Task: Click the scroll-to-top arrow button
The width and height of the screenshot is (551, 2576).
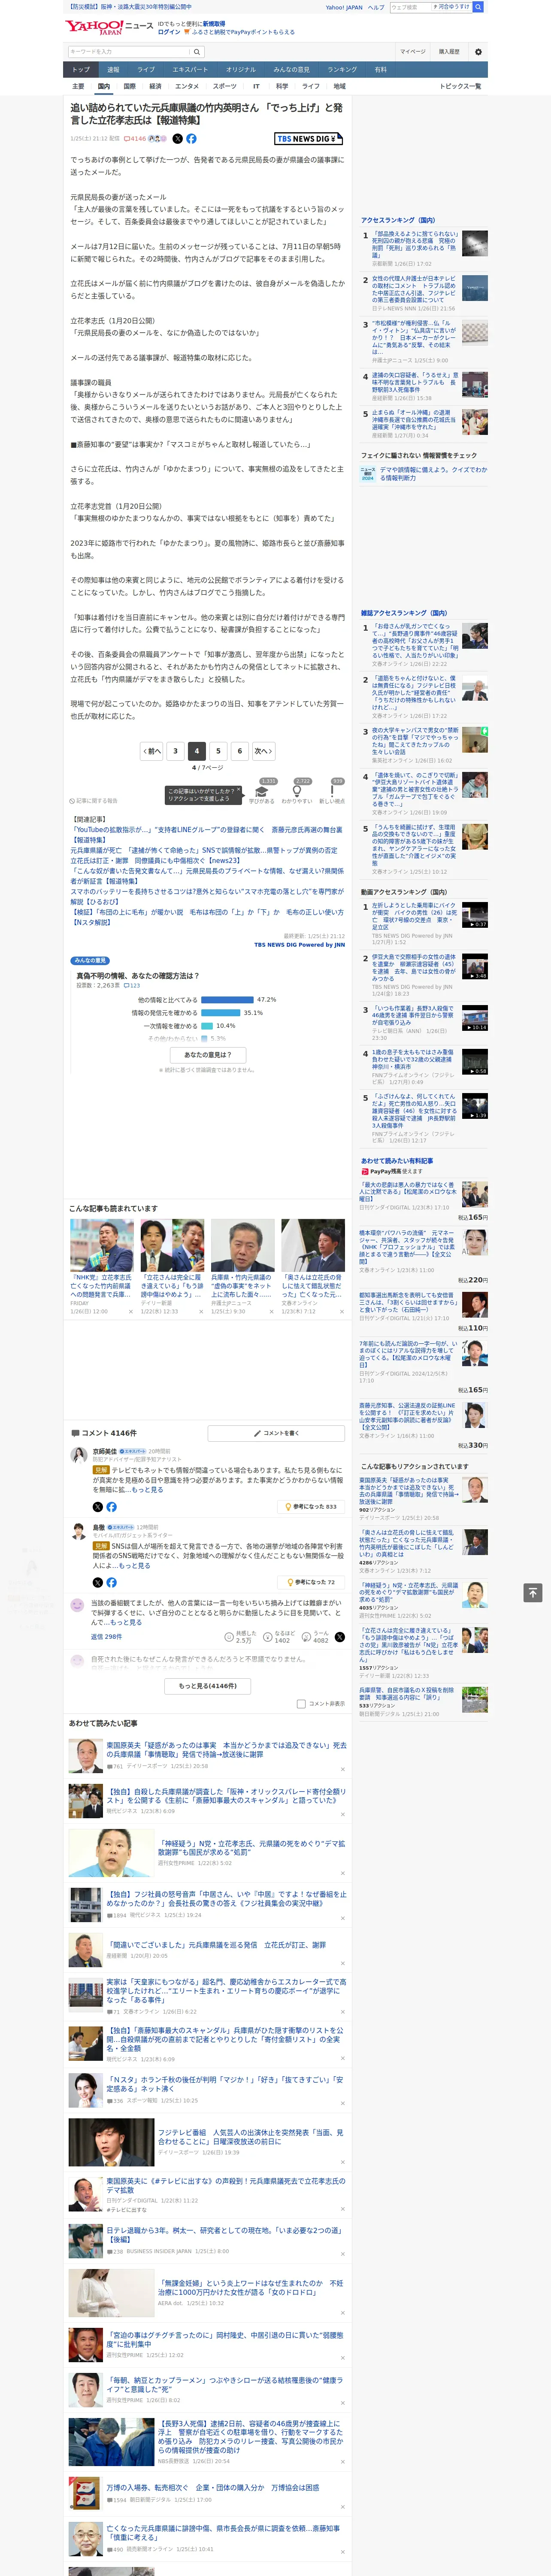Action: click(532, 1592)
